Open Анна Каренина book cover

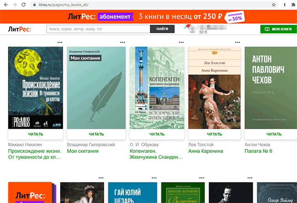point(214,88)
